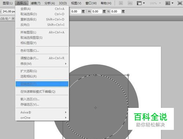The height and width of the screenshot is (139, 183).
Task: Open the Arrange Documents dropdown arrow
Action: [x=172, y=3]
